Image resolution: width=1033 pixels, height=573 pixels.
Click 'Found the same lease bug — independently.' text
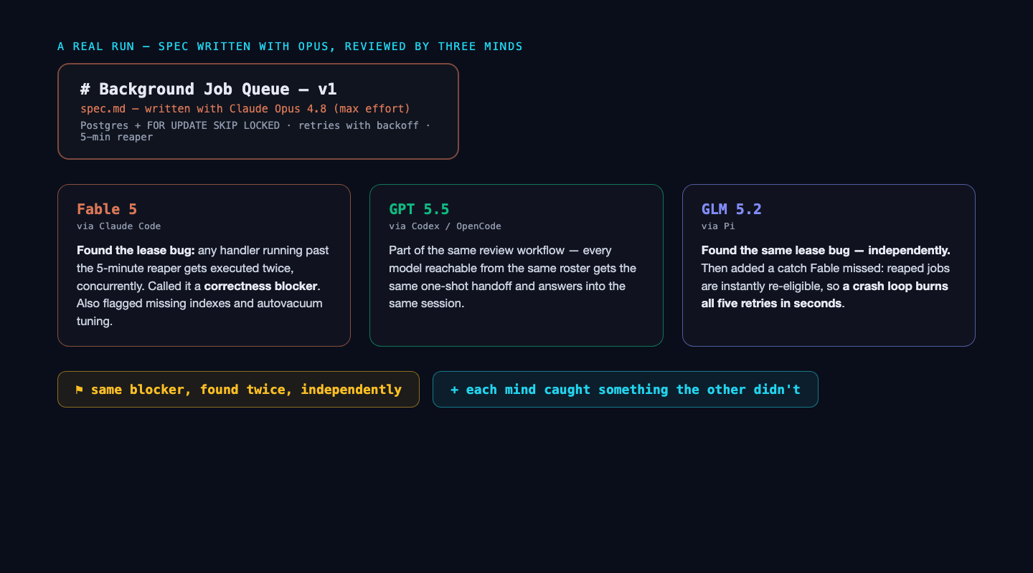[826, 251]
